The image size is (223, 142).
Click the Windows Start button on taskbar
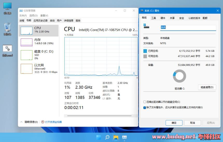pyautogui.click(x=99, y=137)
